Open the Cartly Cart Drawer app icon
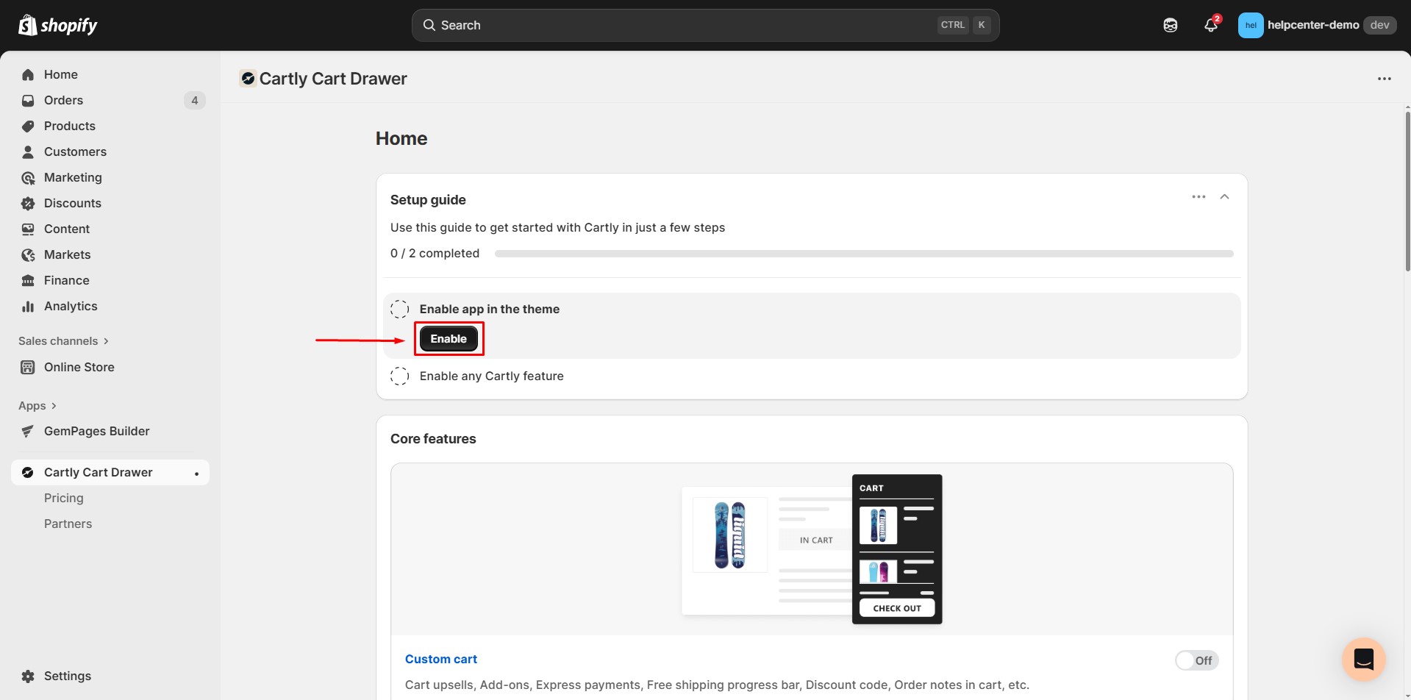The width and height of the screenshot is (1411, 700). click(x=27, y=472)
